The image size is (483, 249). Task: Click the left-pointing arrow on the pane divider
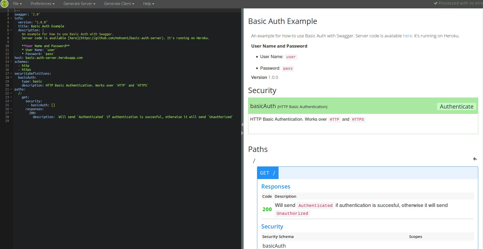242,125
